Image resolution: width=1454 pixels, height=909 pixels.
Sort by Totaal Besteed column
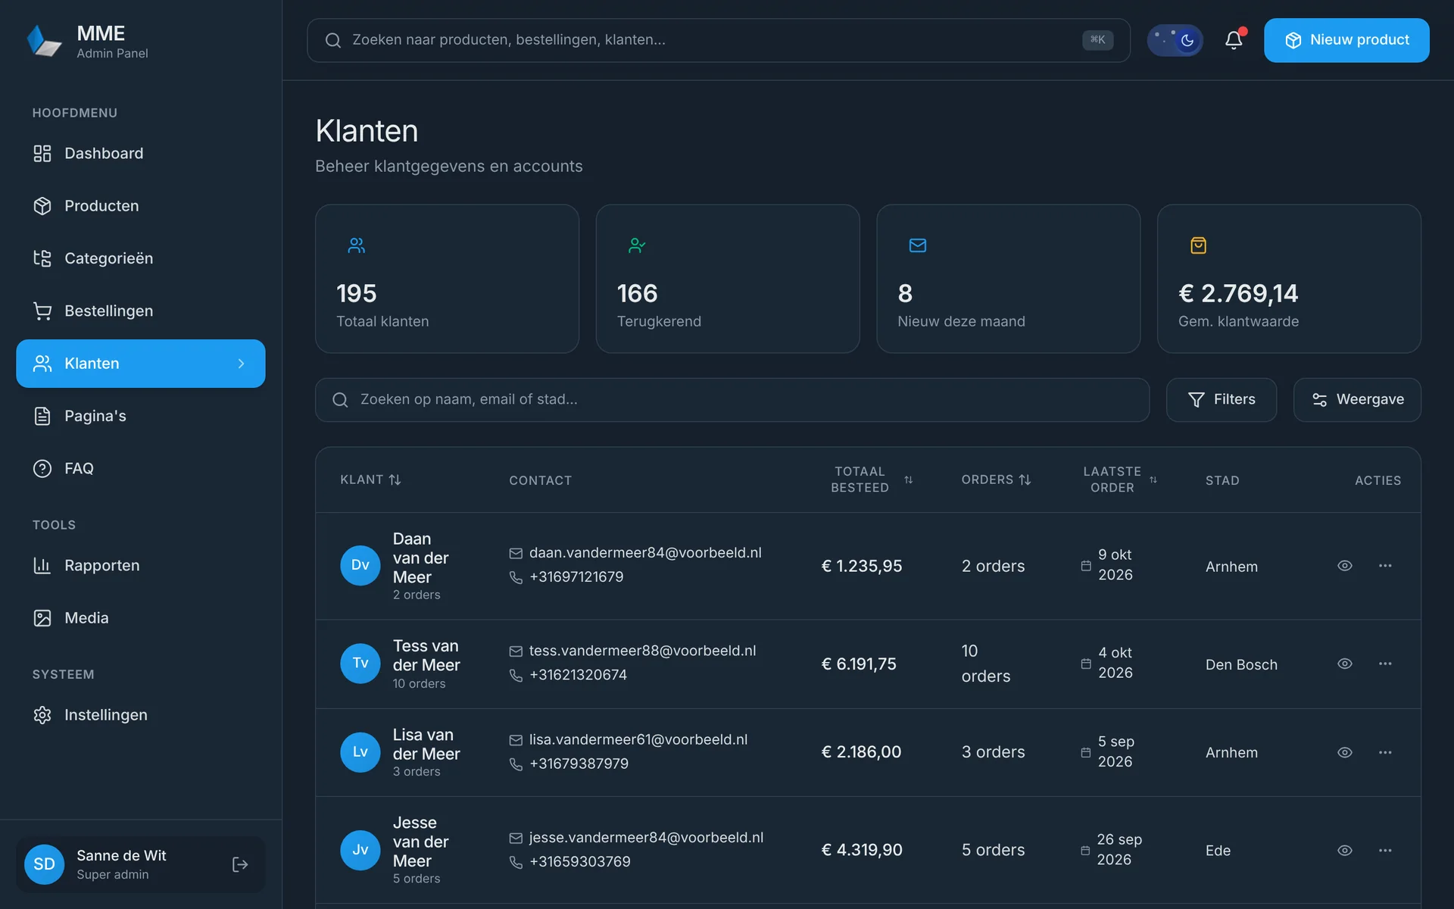(871, 479)
